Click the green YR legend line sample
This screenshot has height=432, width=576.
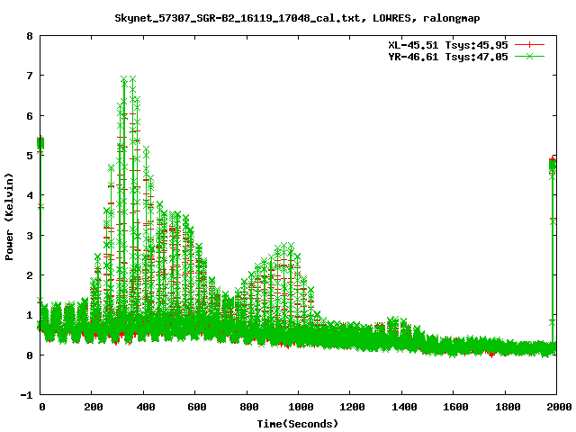coord(529,56)
